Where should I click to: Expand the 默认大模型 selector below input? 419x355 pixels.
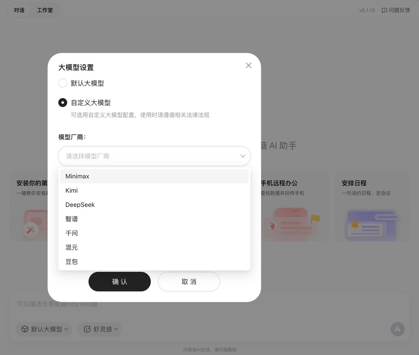44,329
